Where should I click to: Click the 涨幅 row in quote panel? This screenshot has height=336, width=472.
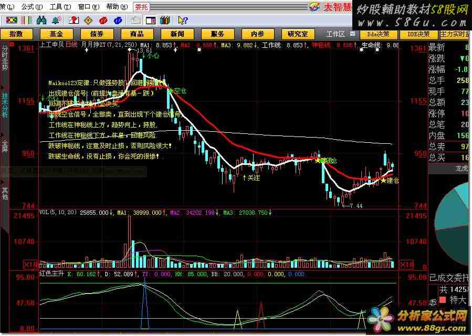point(448,69)
